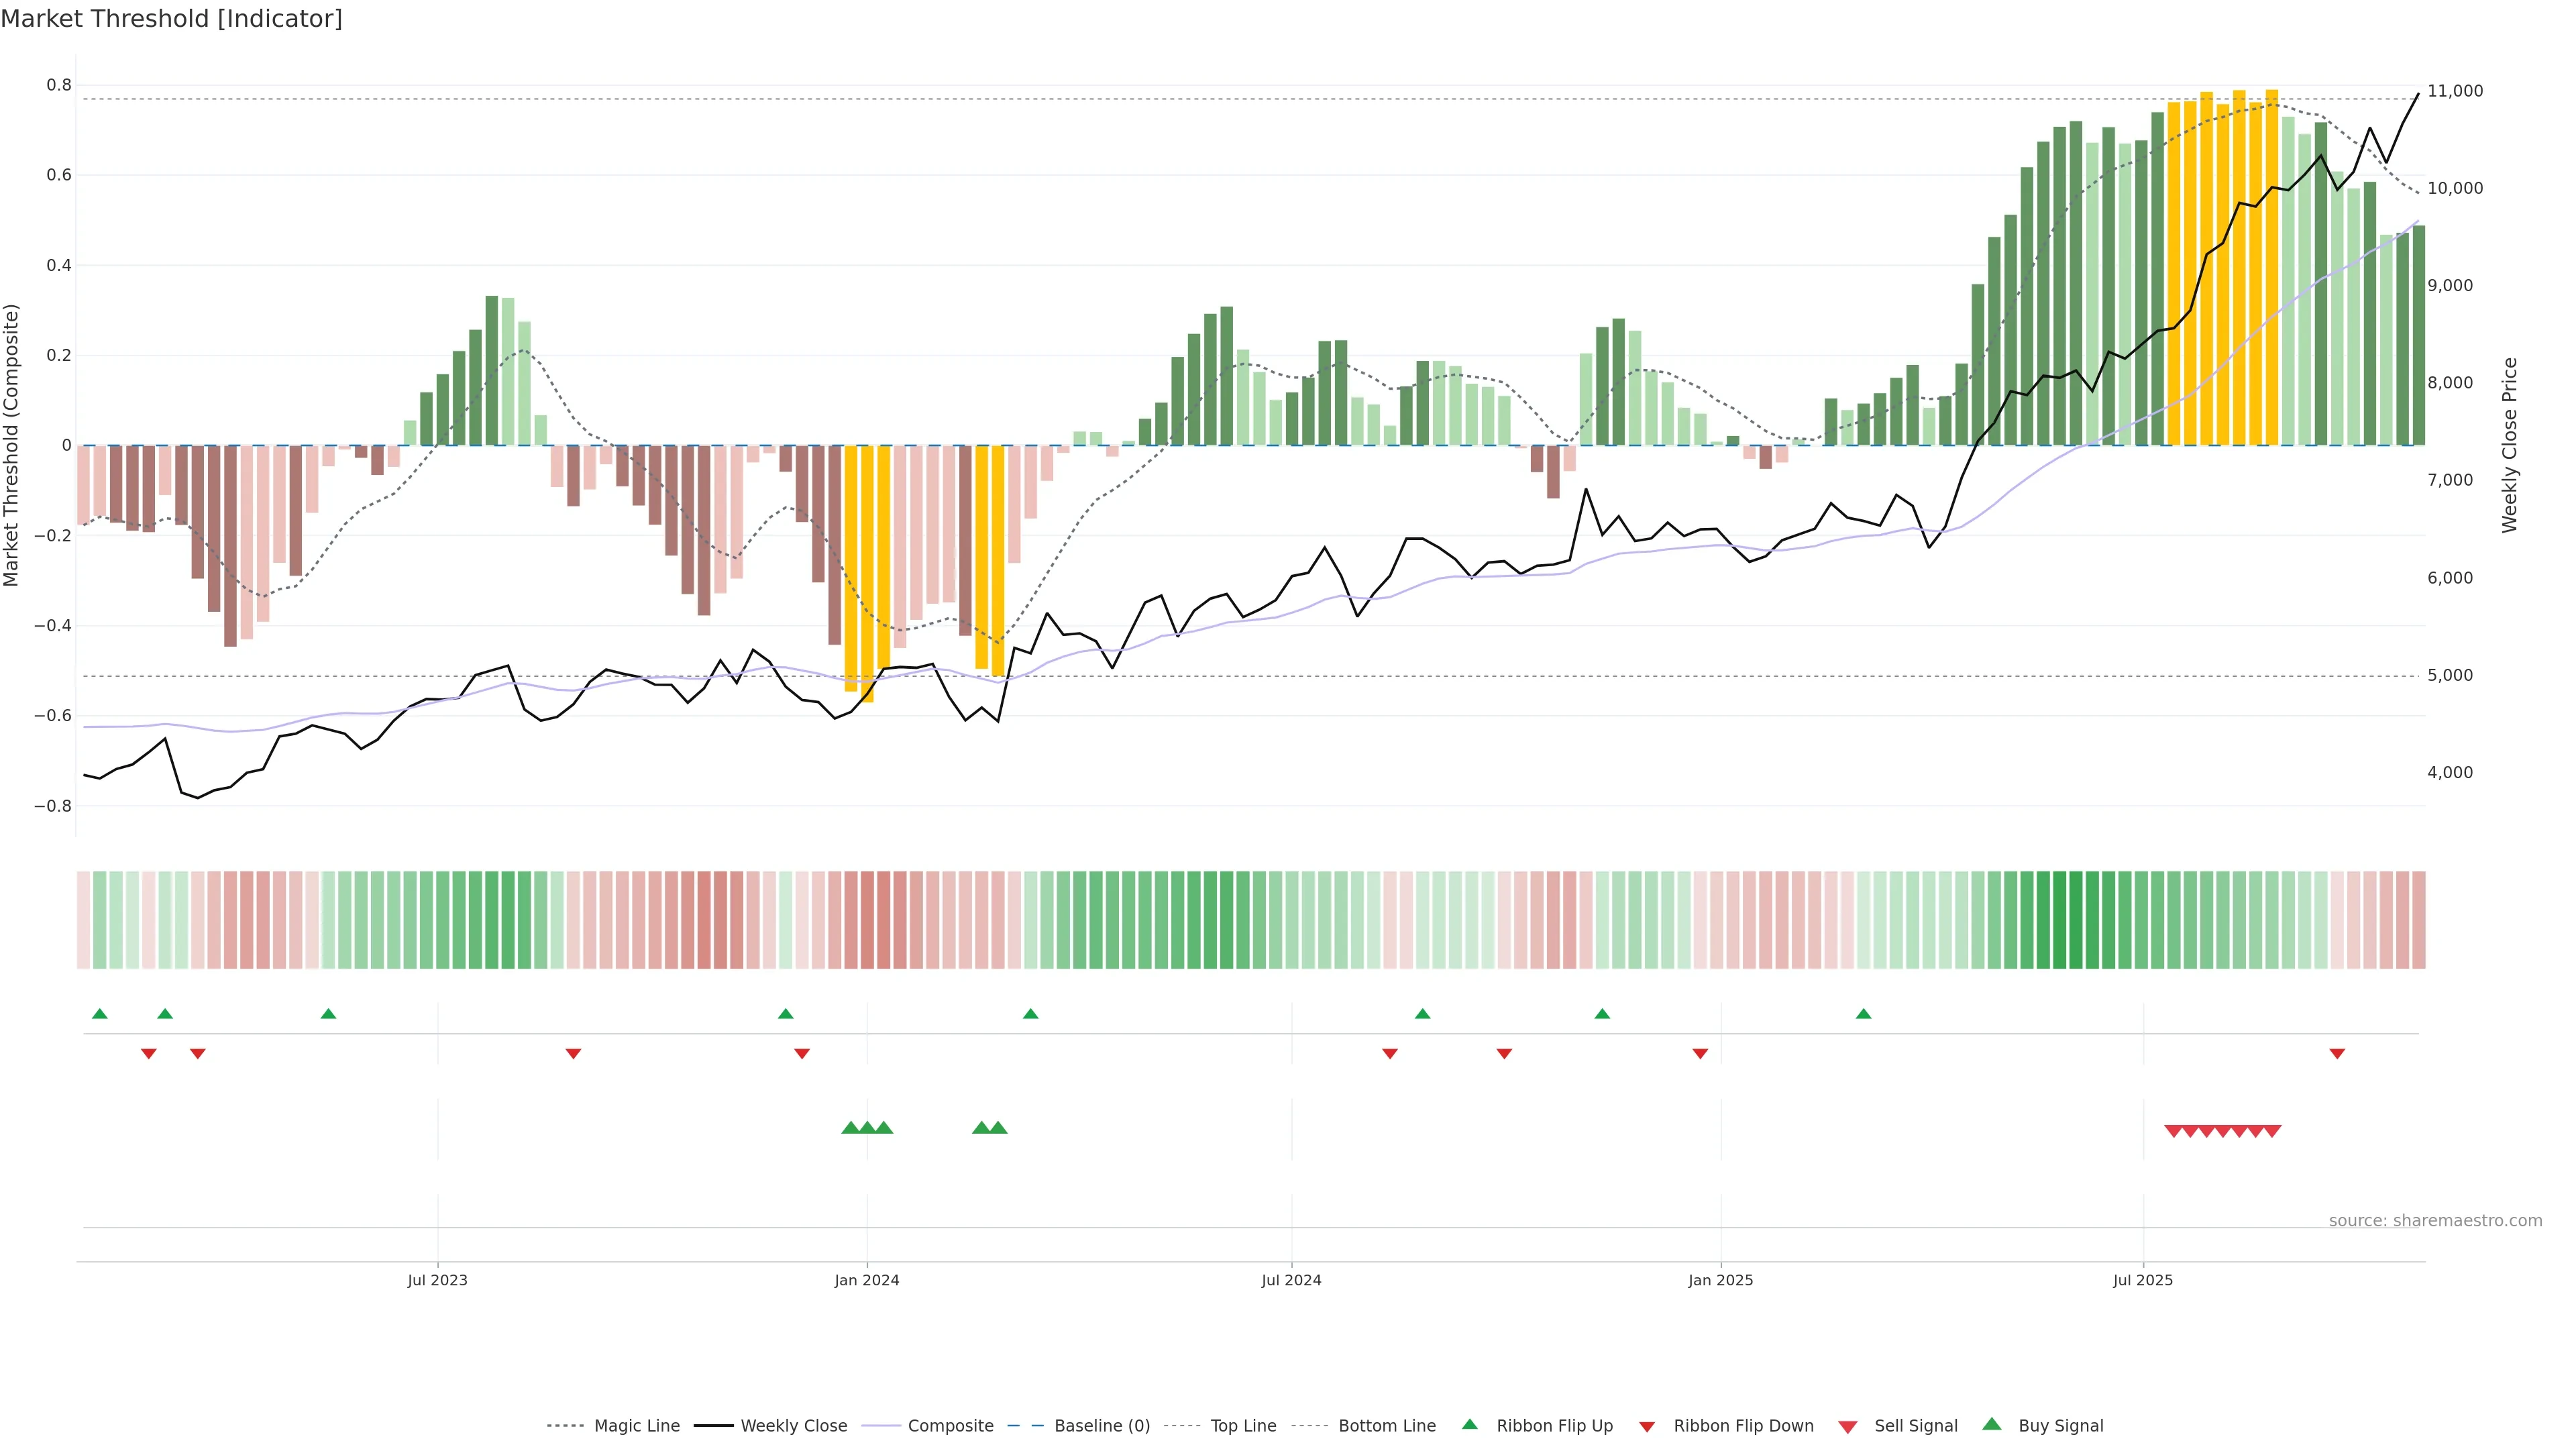Toggle the Bottom Line legend entry
Viewport: 2576px width, 1449px height.
[1386, 1425]
